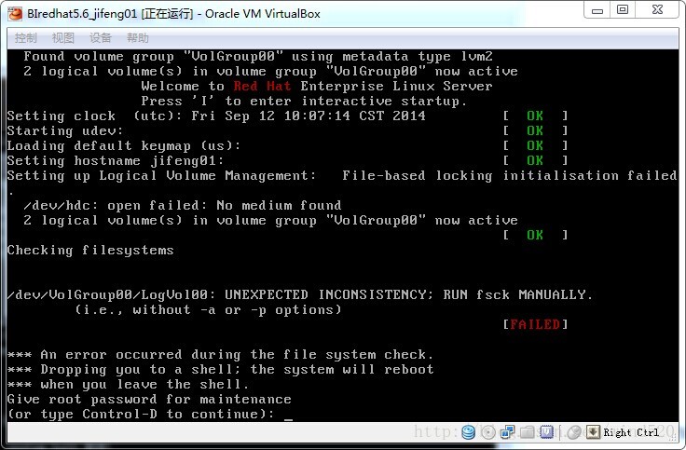Click the root password prompt cursor
Image resolution: width=686 pixels, height=450 pixels.
pos(289,415)
